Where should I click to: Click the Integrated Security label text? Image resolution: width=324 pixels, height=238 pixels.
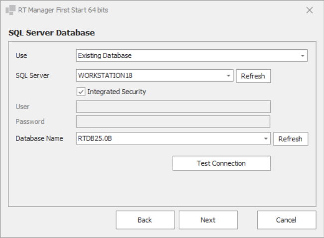pyautogui.click(x=116, y=92)
